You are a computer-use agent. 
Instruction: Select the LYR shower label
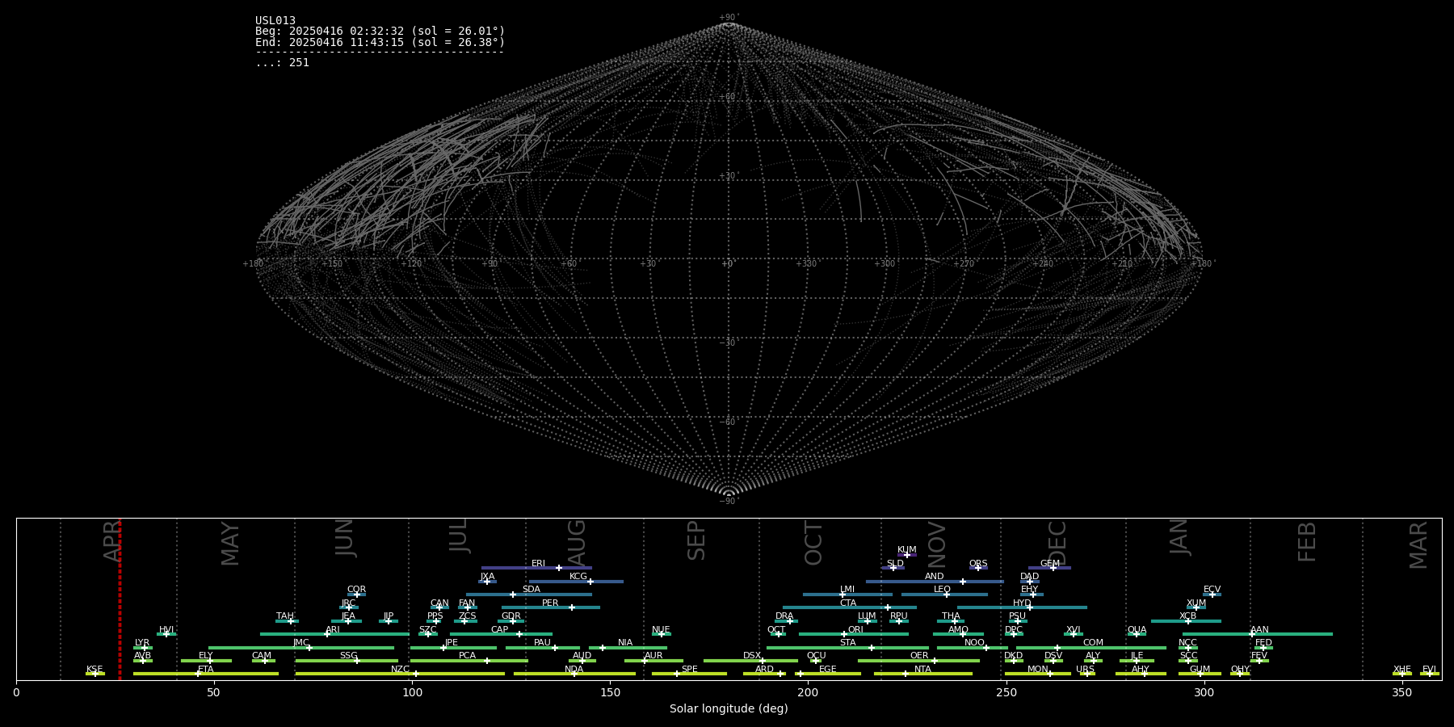142,643
